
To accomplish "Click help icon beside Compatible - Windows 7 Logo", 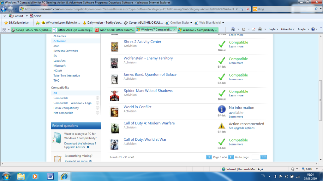I will pyautogui.click(x=98, y=103).
